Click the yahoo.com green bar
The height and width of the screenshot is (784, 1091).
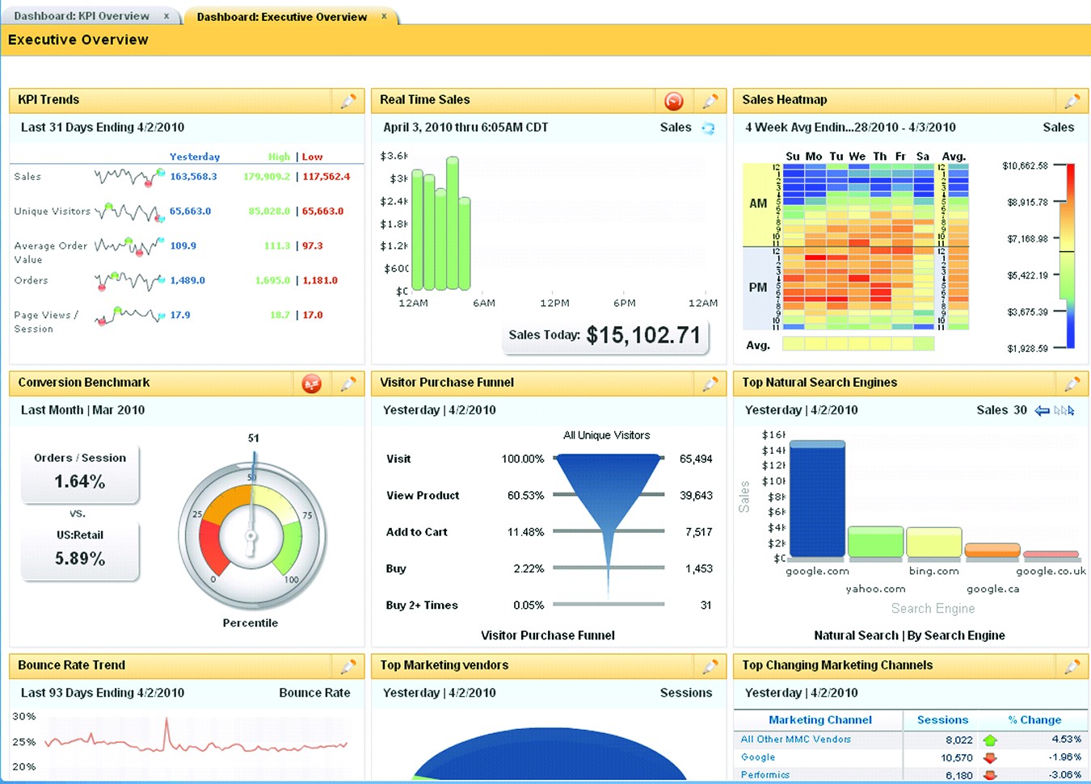[x=875, y=543]
